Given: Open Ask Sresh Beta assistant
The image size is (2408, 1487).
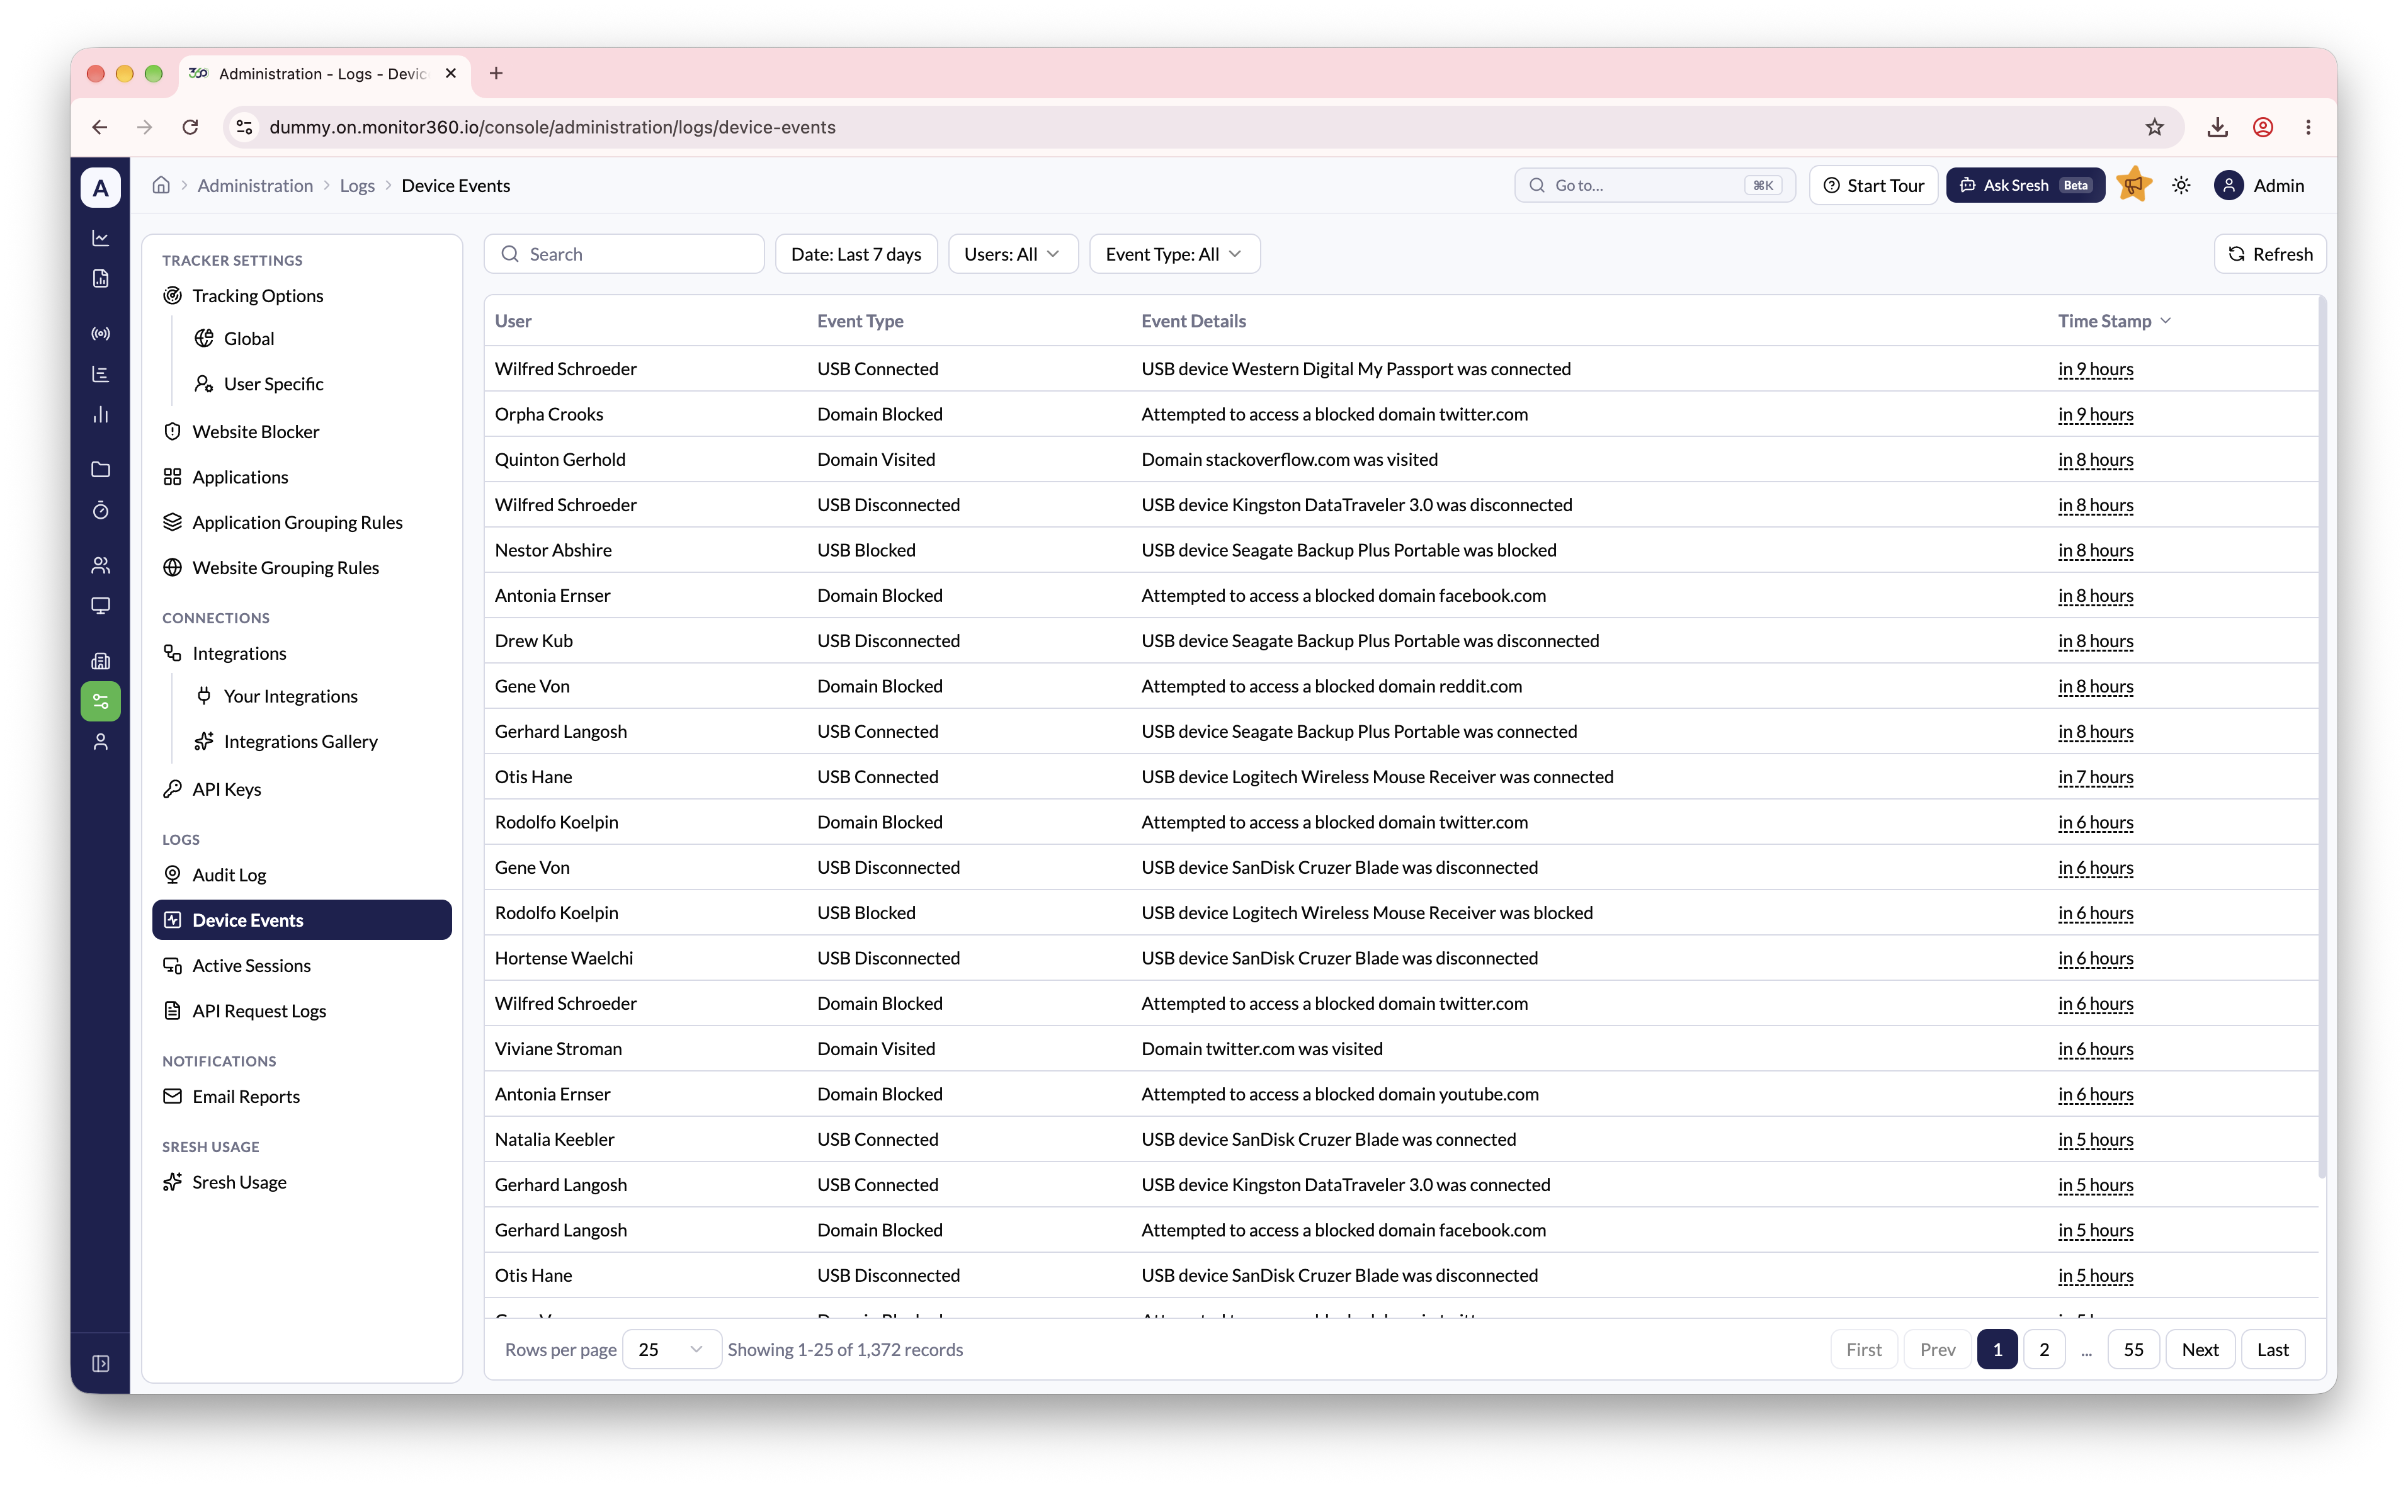Looking at the screenshot, I should (2025, 185).
